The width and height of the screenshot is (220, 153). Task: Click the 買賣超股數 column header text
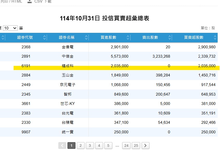(194, 37)
